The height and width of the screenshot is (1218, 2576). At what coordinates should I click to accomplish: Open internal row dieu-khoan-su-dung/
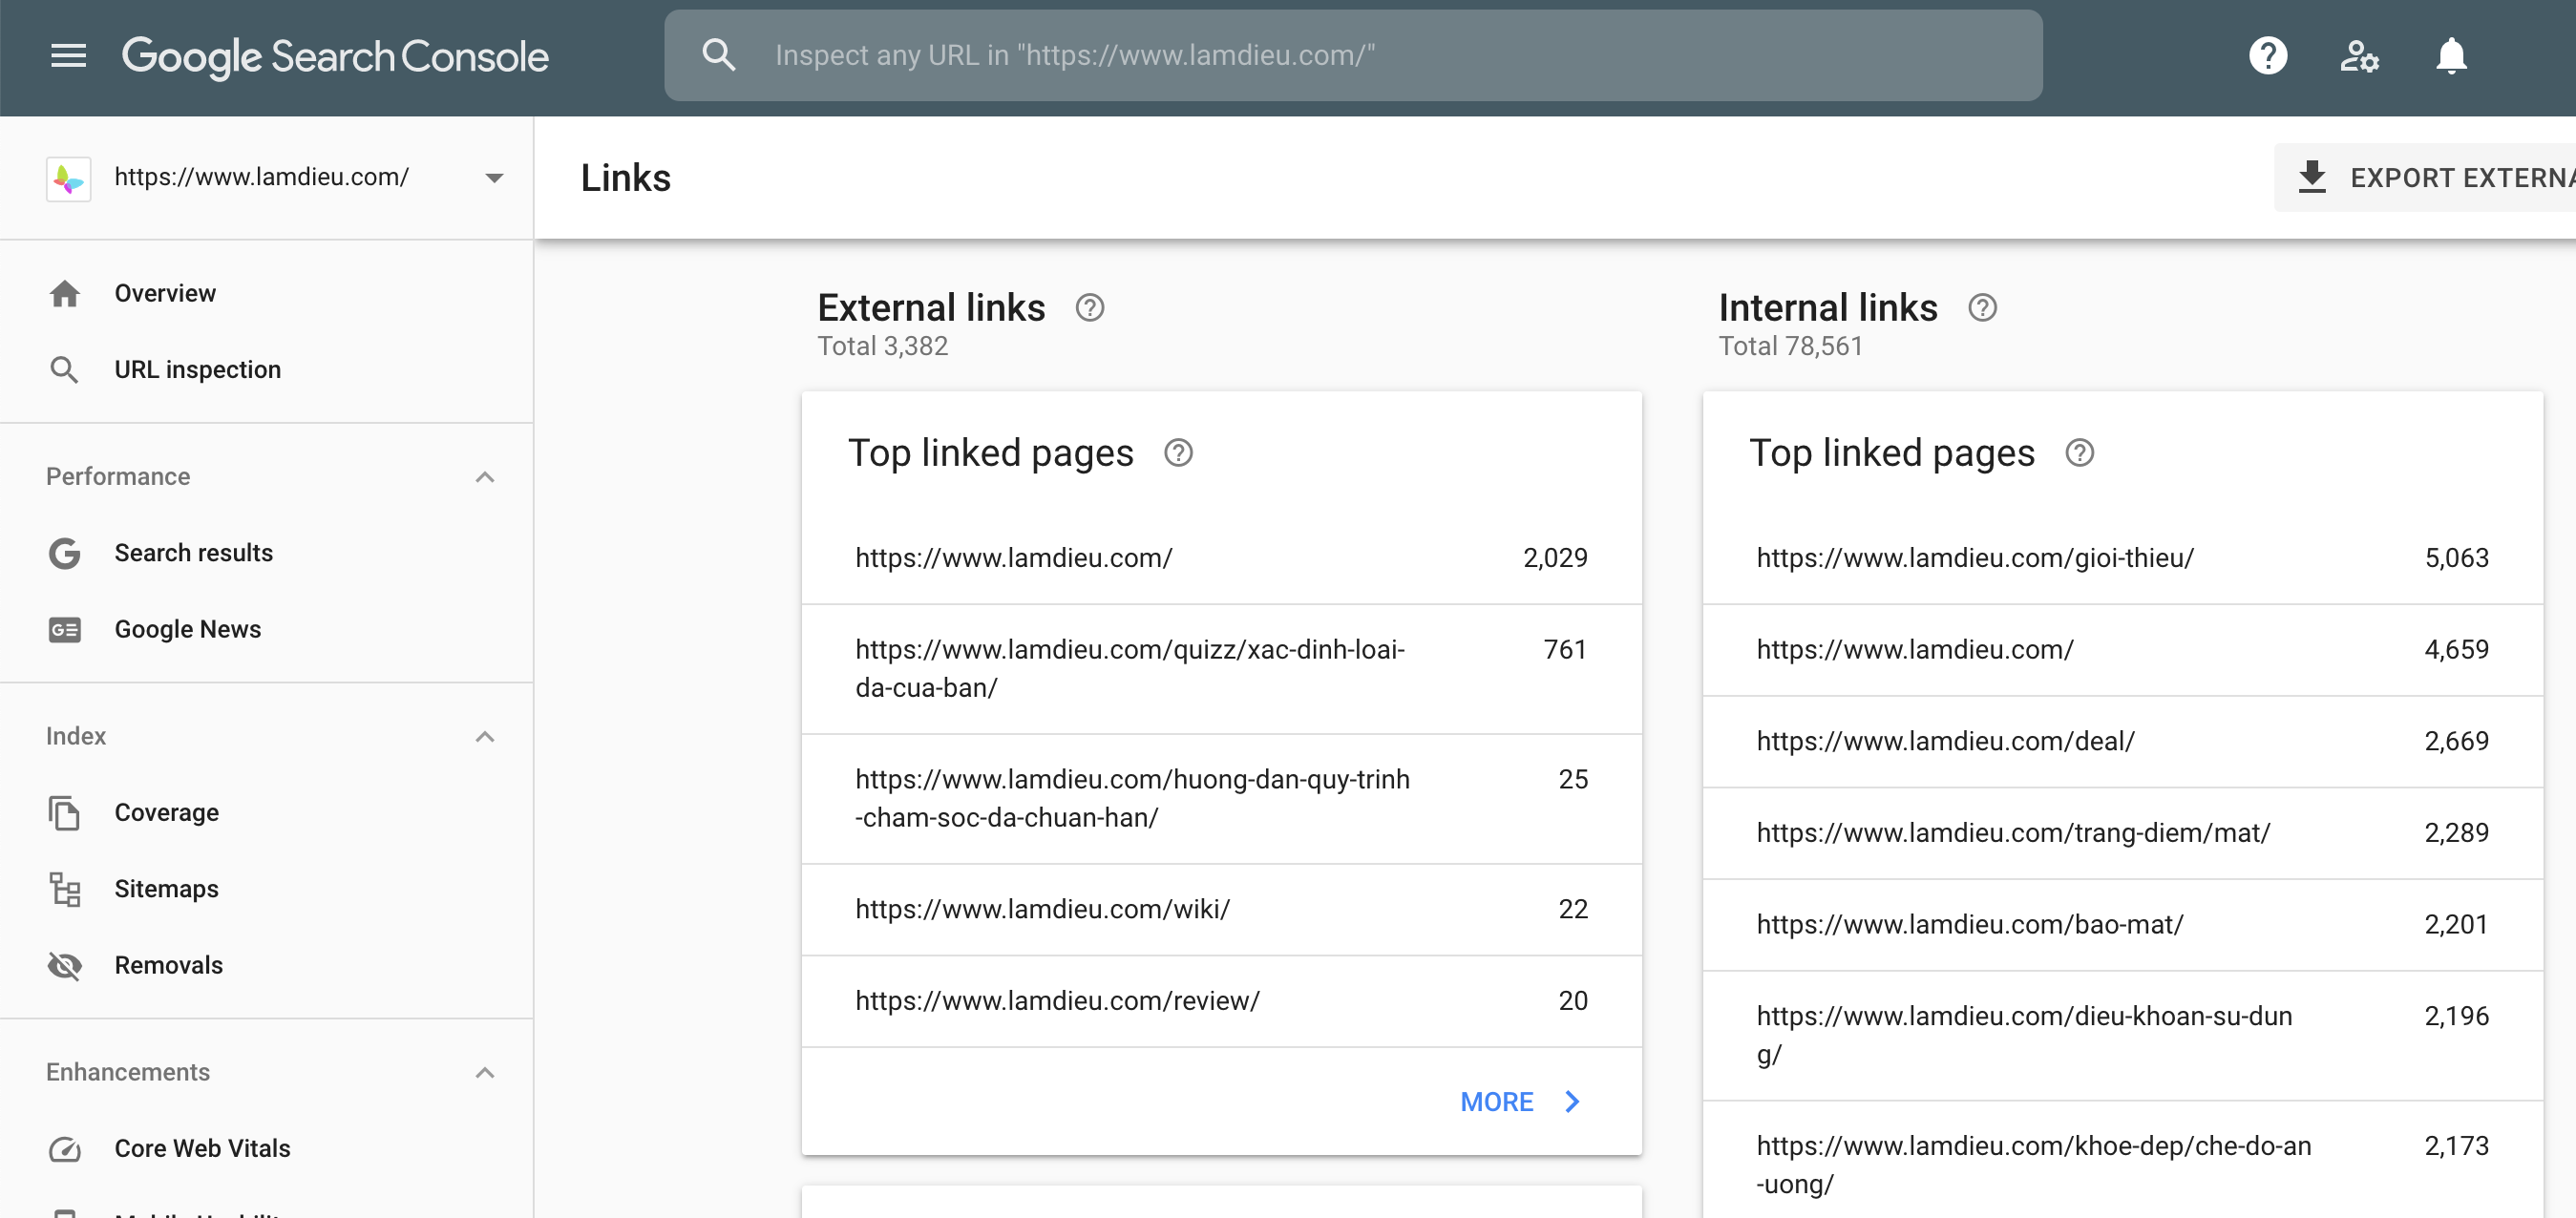(x=2123, y=1036)
